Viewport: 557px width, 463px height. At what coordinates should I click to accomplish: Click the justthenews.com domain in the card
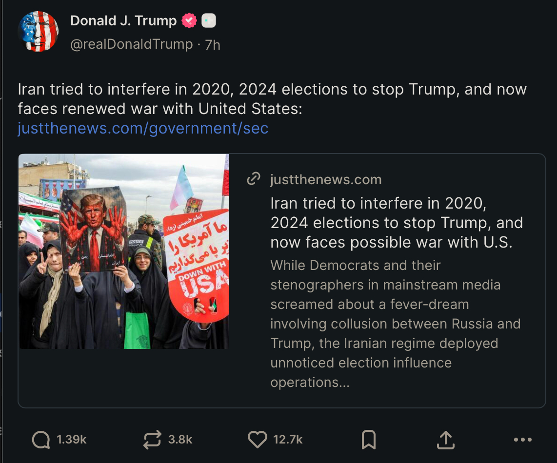(x=326, y=179)
